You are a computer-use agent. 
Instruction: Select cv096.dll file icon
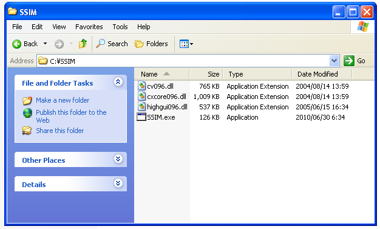[142, 86]
